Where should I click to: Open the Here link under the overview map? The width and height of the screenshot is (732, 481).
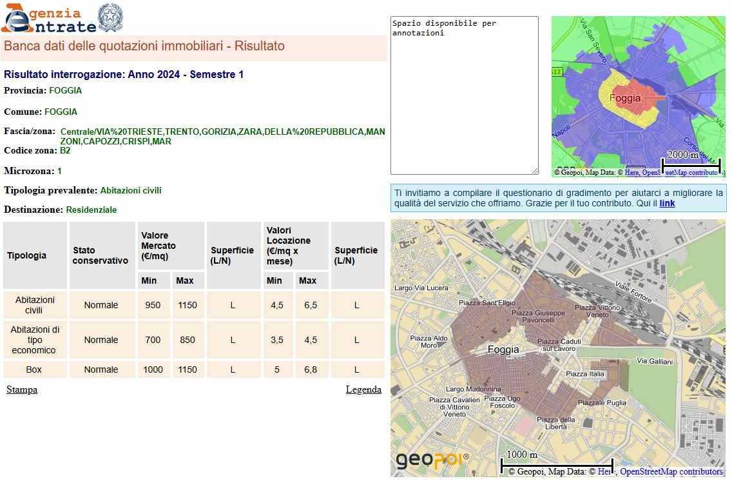coord(631,173)
